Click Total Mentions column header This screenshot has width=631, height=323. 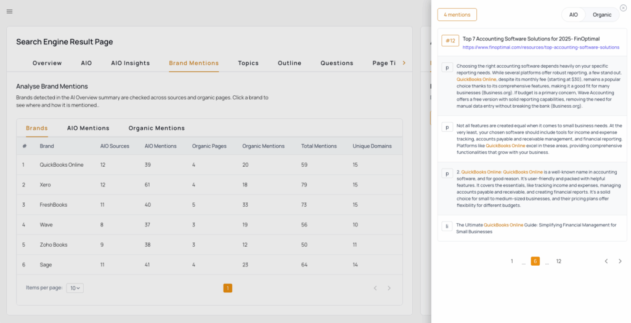click(319, 146)
